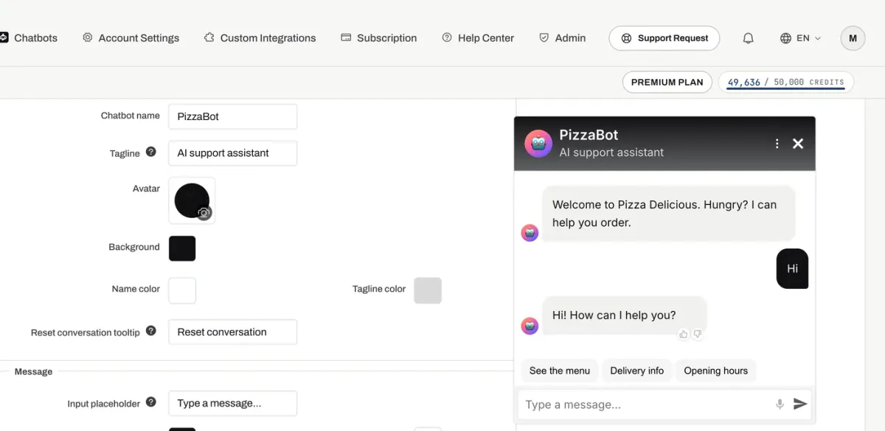Image resolution: width=885 pixels, height=431 pixels.
Task: Open the M user profile avatar
Action: click(853, 38)
